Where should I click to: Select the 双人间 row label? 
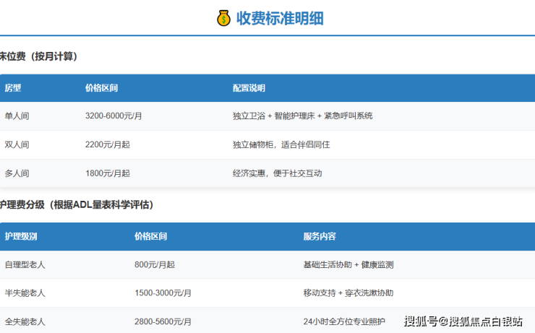pyautogui.click(x=17, y=144)
